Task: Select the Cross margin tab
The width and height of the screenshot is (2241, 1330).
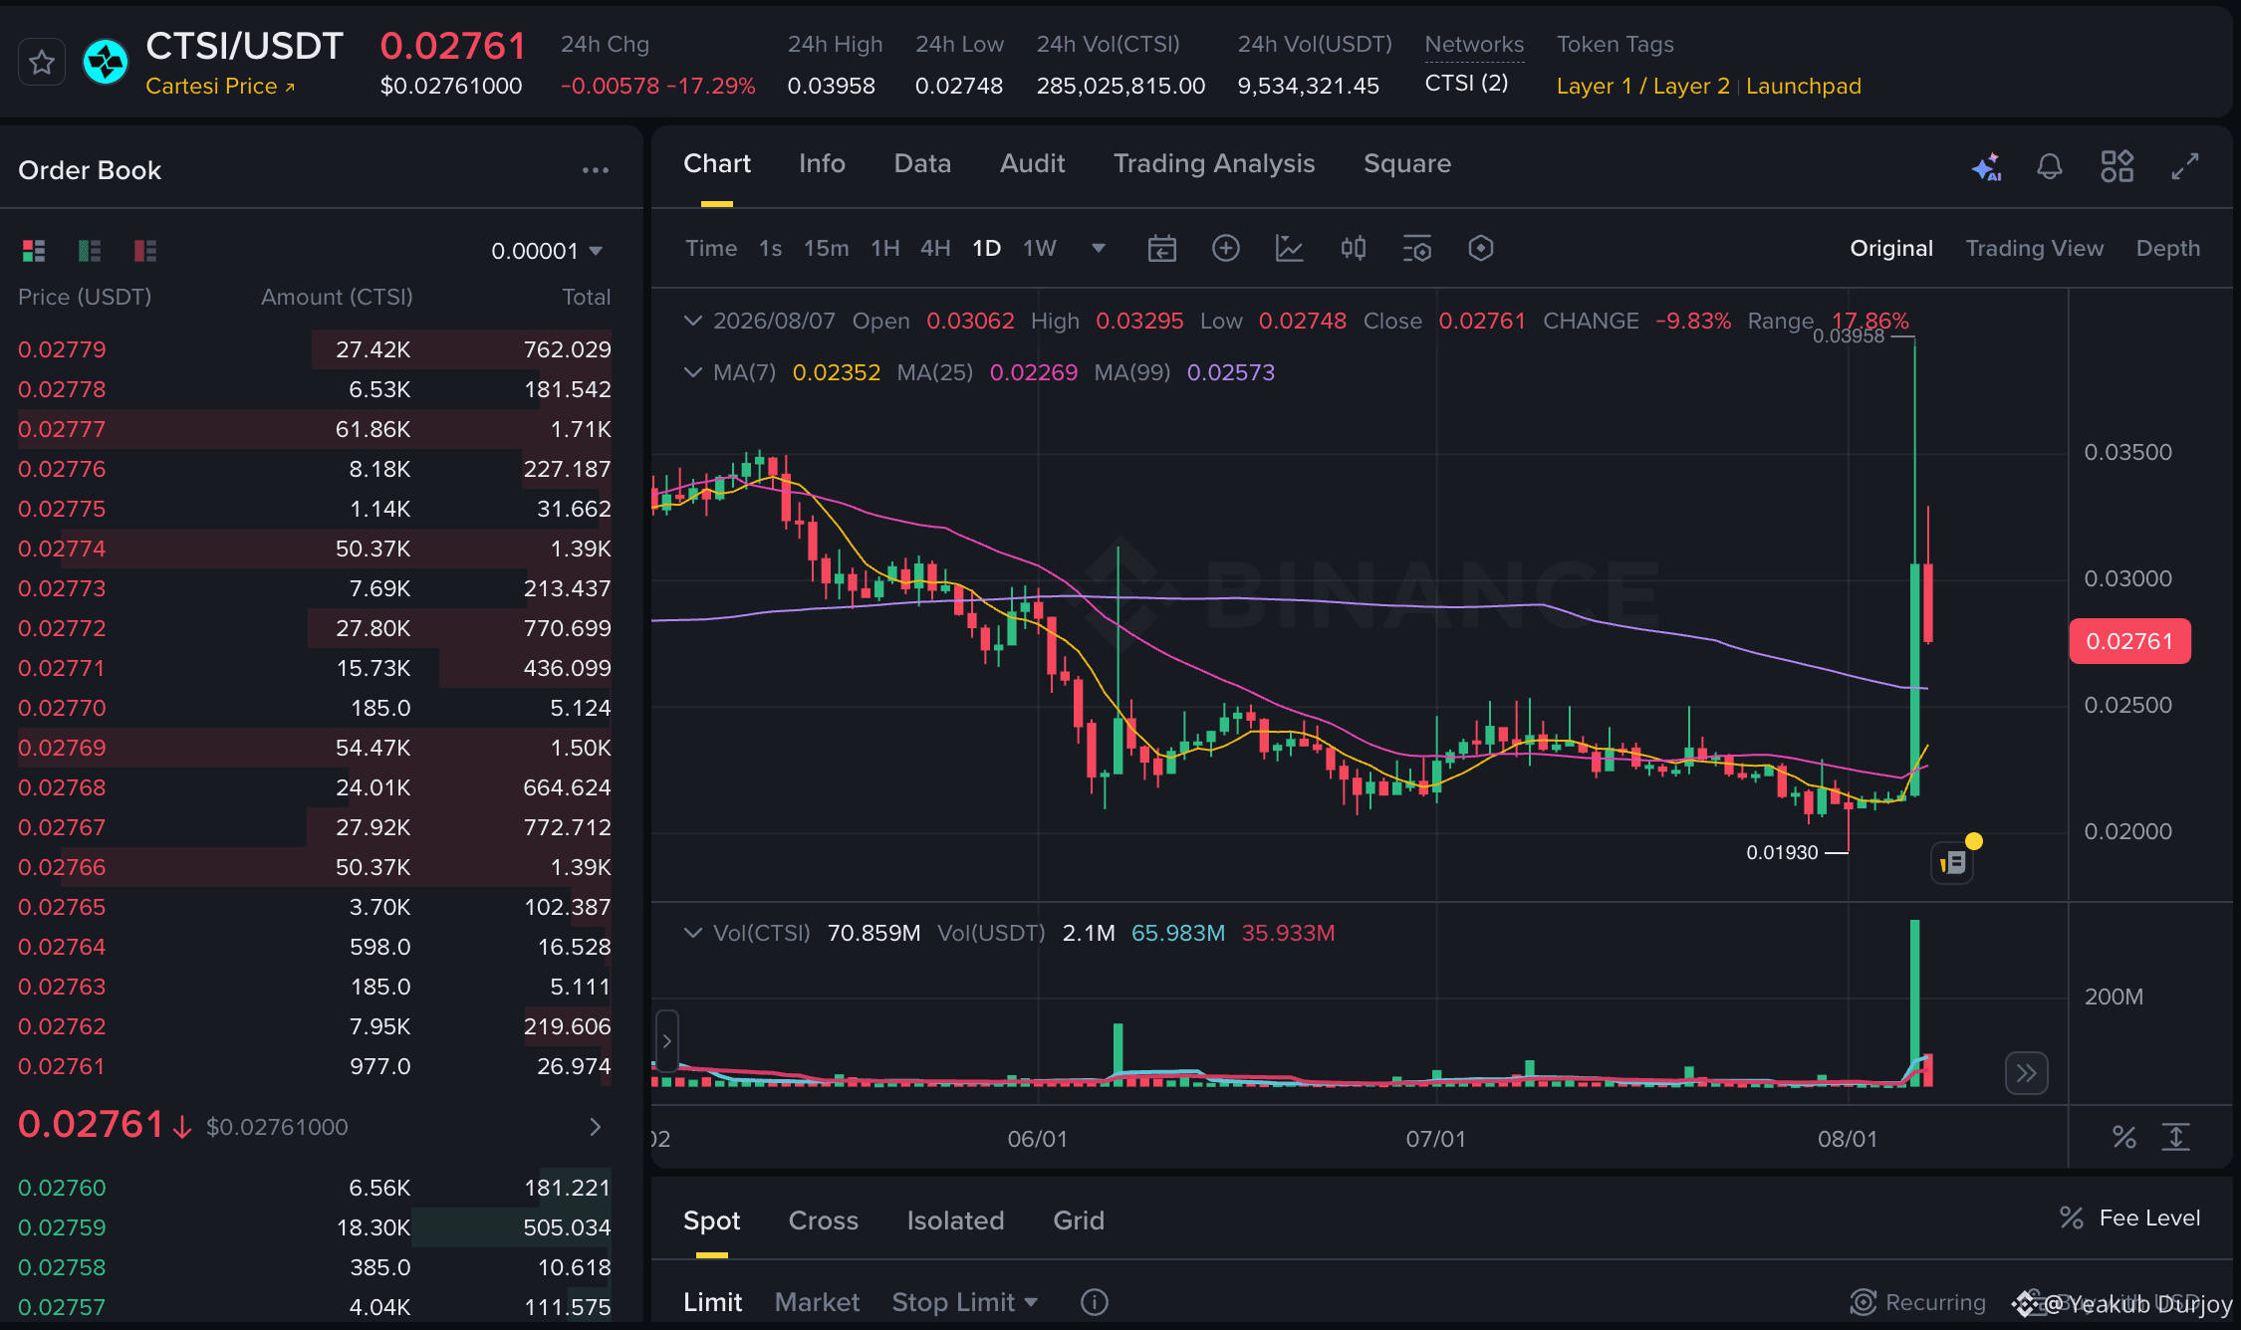Action: [x=824, y=1221]
